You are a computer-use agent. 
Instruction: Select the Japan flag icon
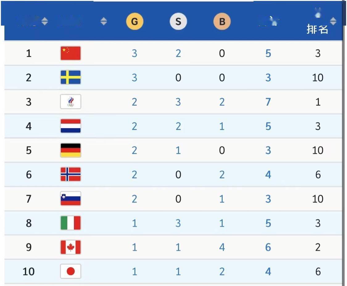71,272
